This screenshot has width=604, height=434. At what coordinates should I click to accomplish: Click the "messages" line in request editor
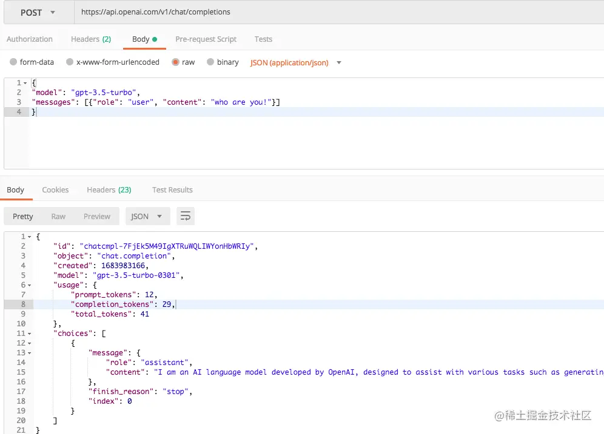pyautogui.click(x=156, y=102)
